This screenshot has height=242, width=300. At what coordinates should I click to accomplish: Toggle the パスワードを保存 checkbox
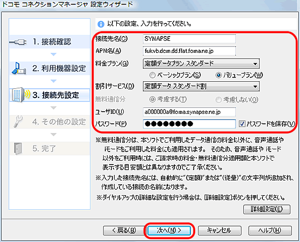click(x=242, y=124)
